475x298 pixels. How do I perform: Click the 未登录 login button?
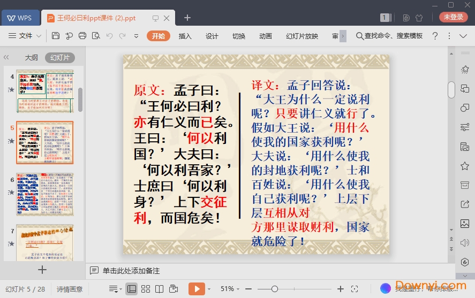click(453, 17)
